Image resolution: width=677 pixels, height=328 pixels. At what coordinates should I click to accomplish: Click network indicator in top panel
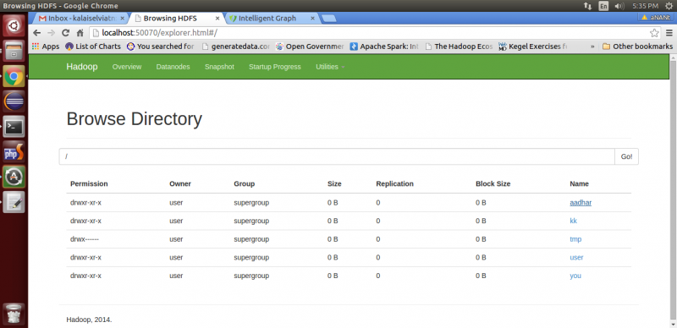587,6
